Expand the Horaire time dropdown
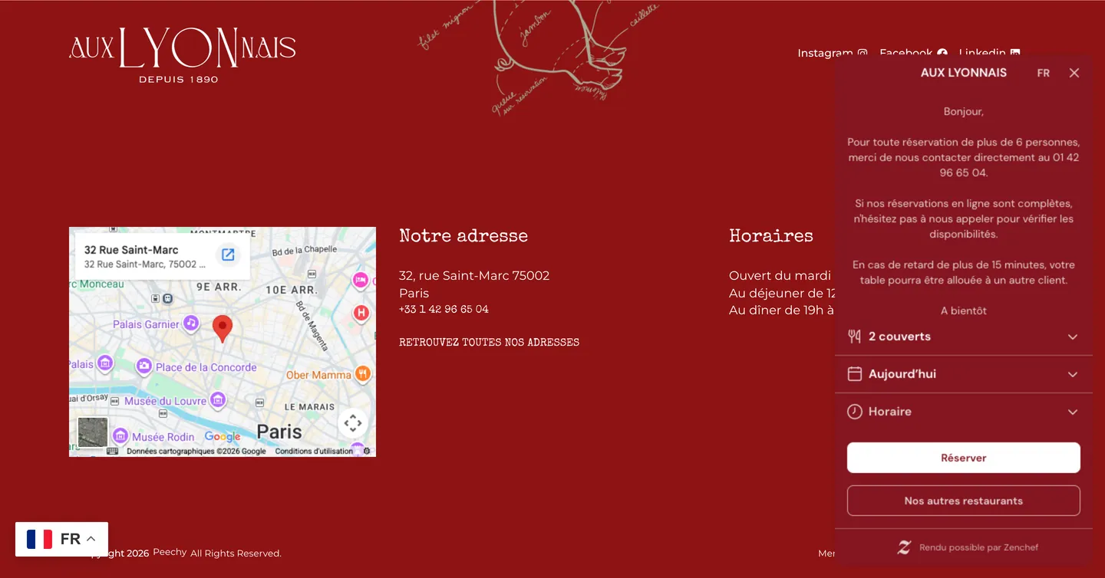 point(964,412)
